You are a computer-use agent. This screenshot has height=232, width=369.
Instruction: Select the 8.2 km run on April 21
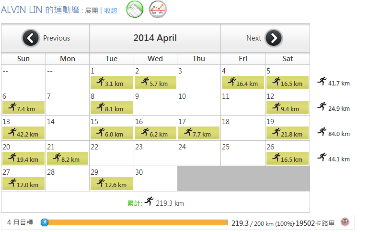click(x=67, y=158)
